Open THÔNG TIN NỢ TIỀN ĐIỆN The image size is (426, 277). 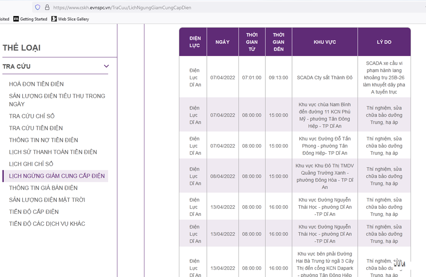pyautogui.click(x=43, y=140)
